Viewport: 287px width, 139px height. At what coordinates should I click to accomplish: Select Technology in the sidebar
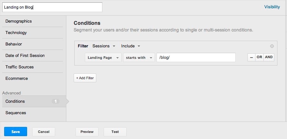(16, 33)
